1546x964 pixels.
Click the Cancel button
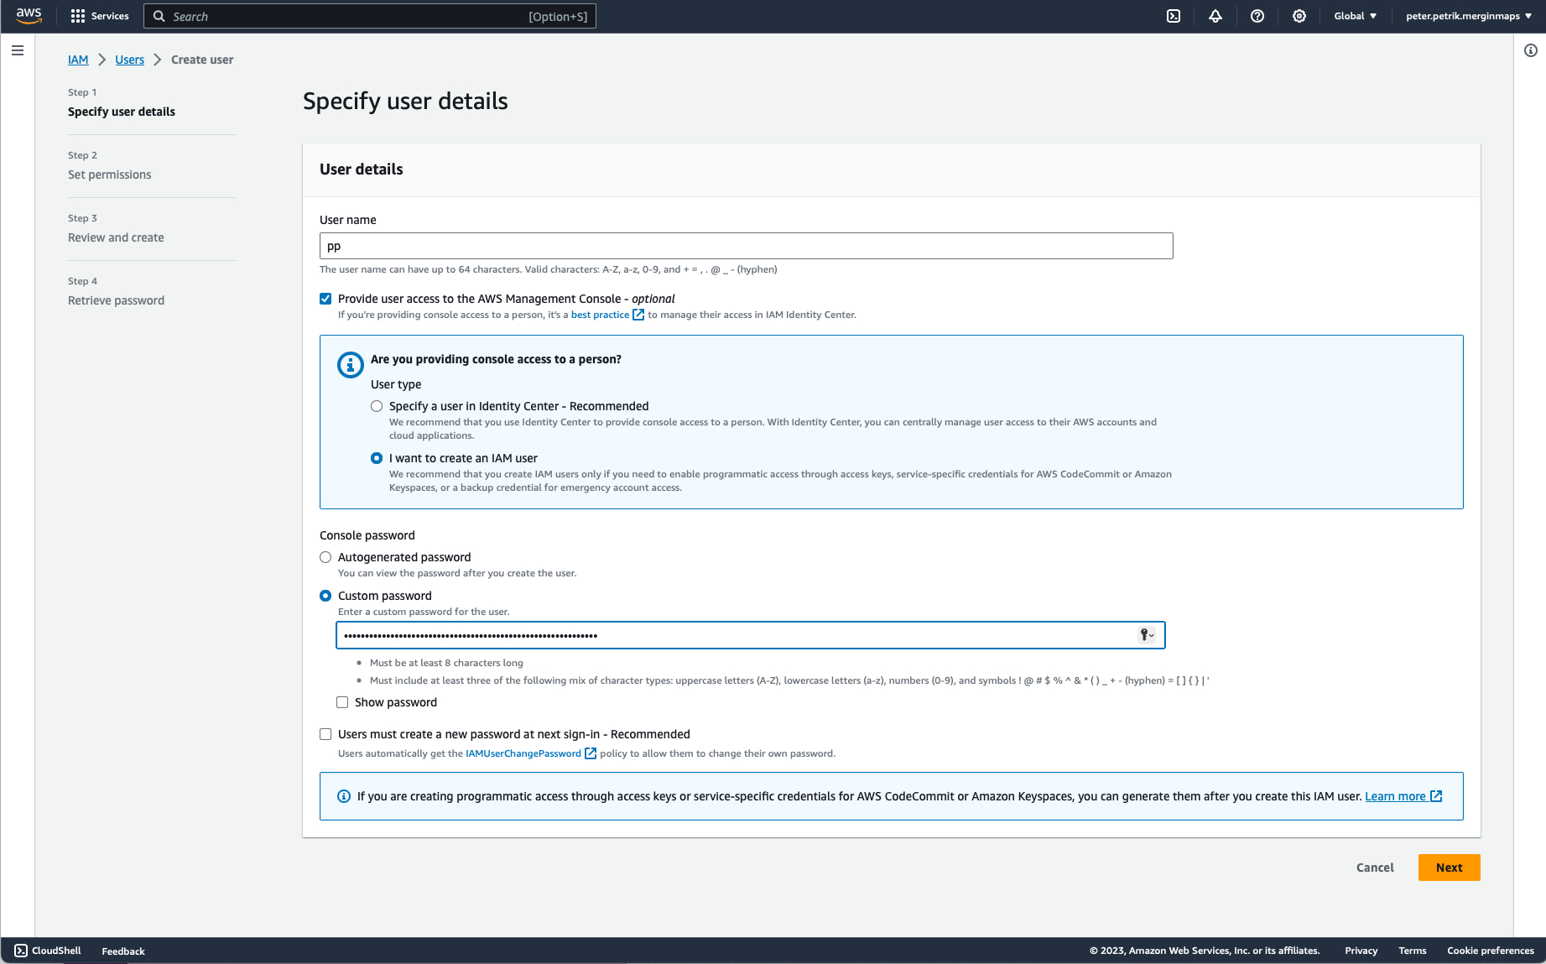pos(1375,868)
